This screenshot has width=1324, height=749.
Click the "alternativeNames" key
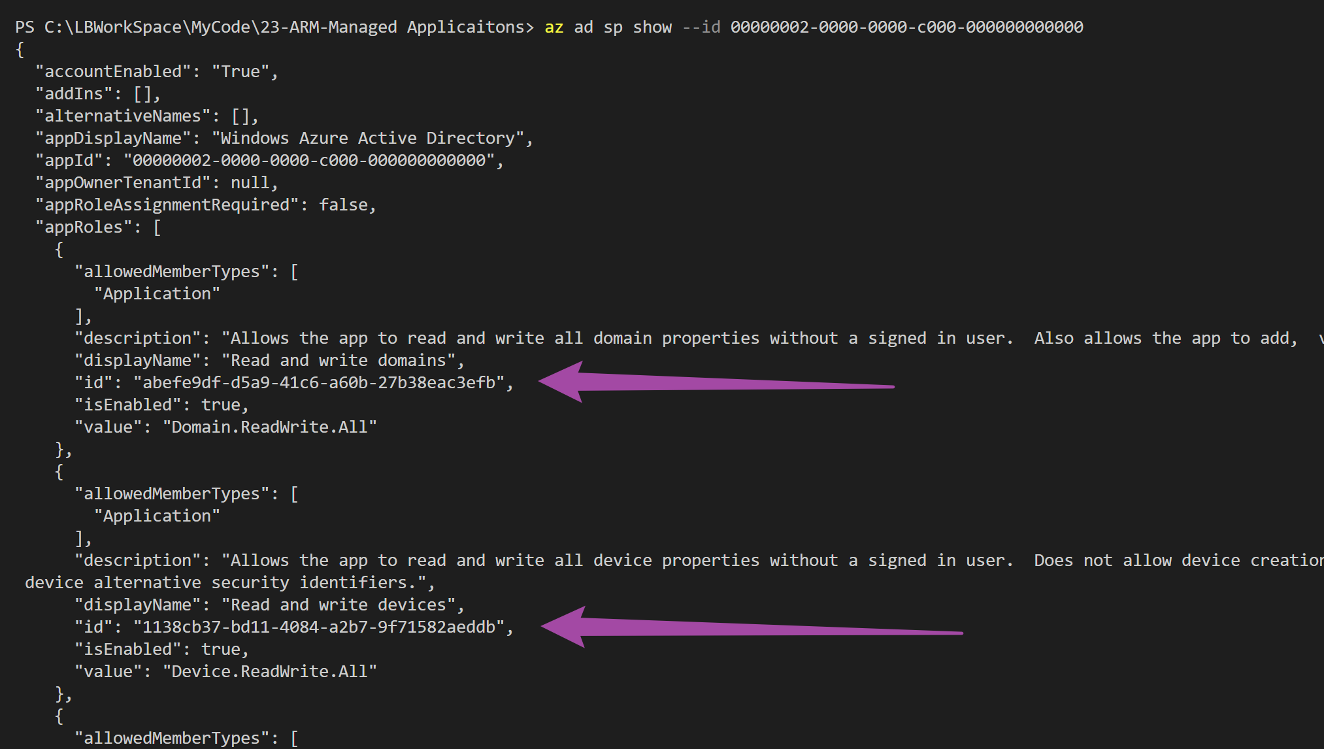123,116
